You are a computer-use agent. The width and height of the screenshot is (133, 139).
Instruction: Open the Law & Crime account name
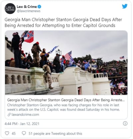click(27, 7)
